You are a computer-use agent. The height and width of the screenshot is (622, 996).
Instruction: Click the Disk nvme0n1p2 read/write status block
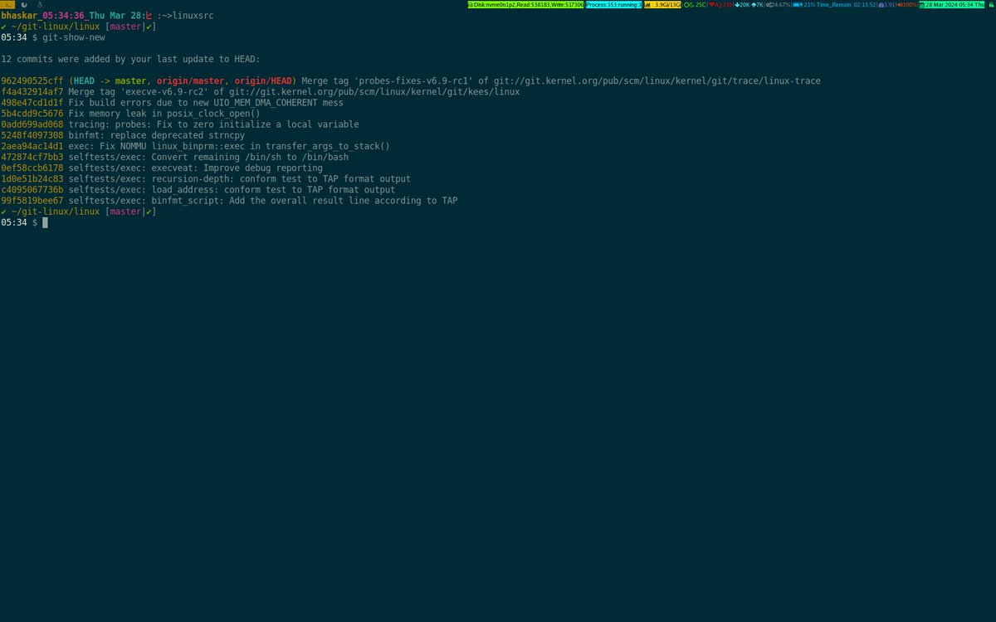[525, 5]
